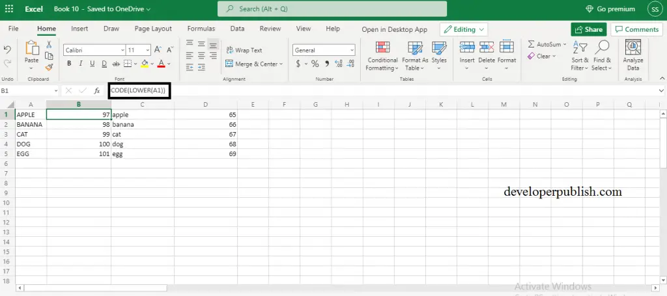Screen dimensions: 667x296
Task: Align text left
Action: point(190,56)
